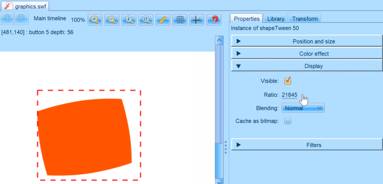Click the Instance of shapeTween 50 text
The image size is (383, 184).
(x=265, y=28)
